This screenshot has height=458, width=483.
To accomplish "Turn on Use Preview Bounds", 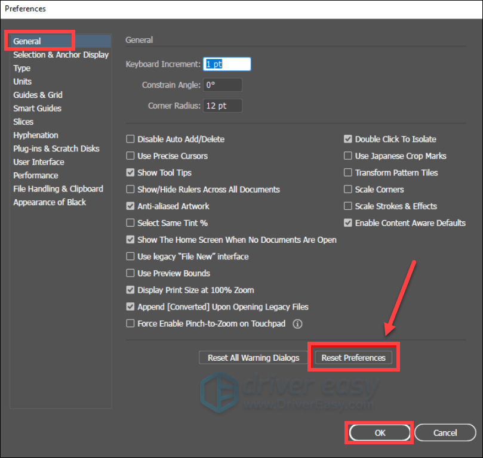I will tap(130, 273).
